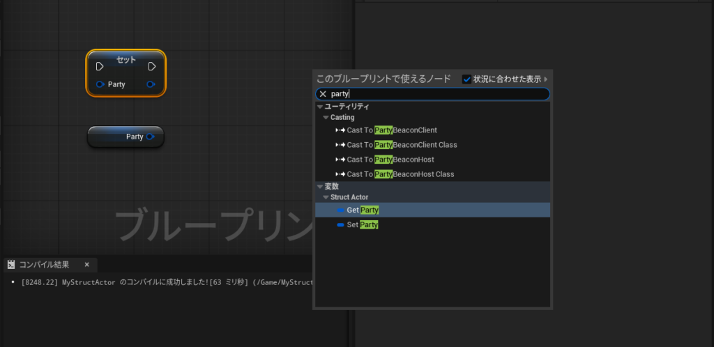Click the exec input pin on セット node

(100, 67)
